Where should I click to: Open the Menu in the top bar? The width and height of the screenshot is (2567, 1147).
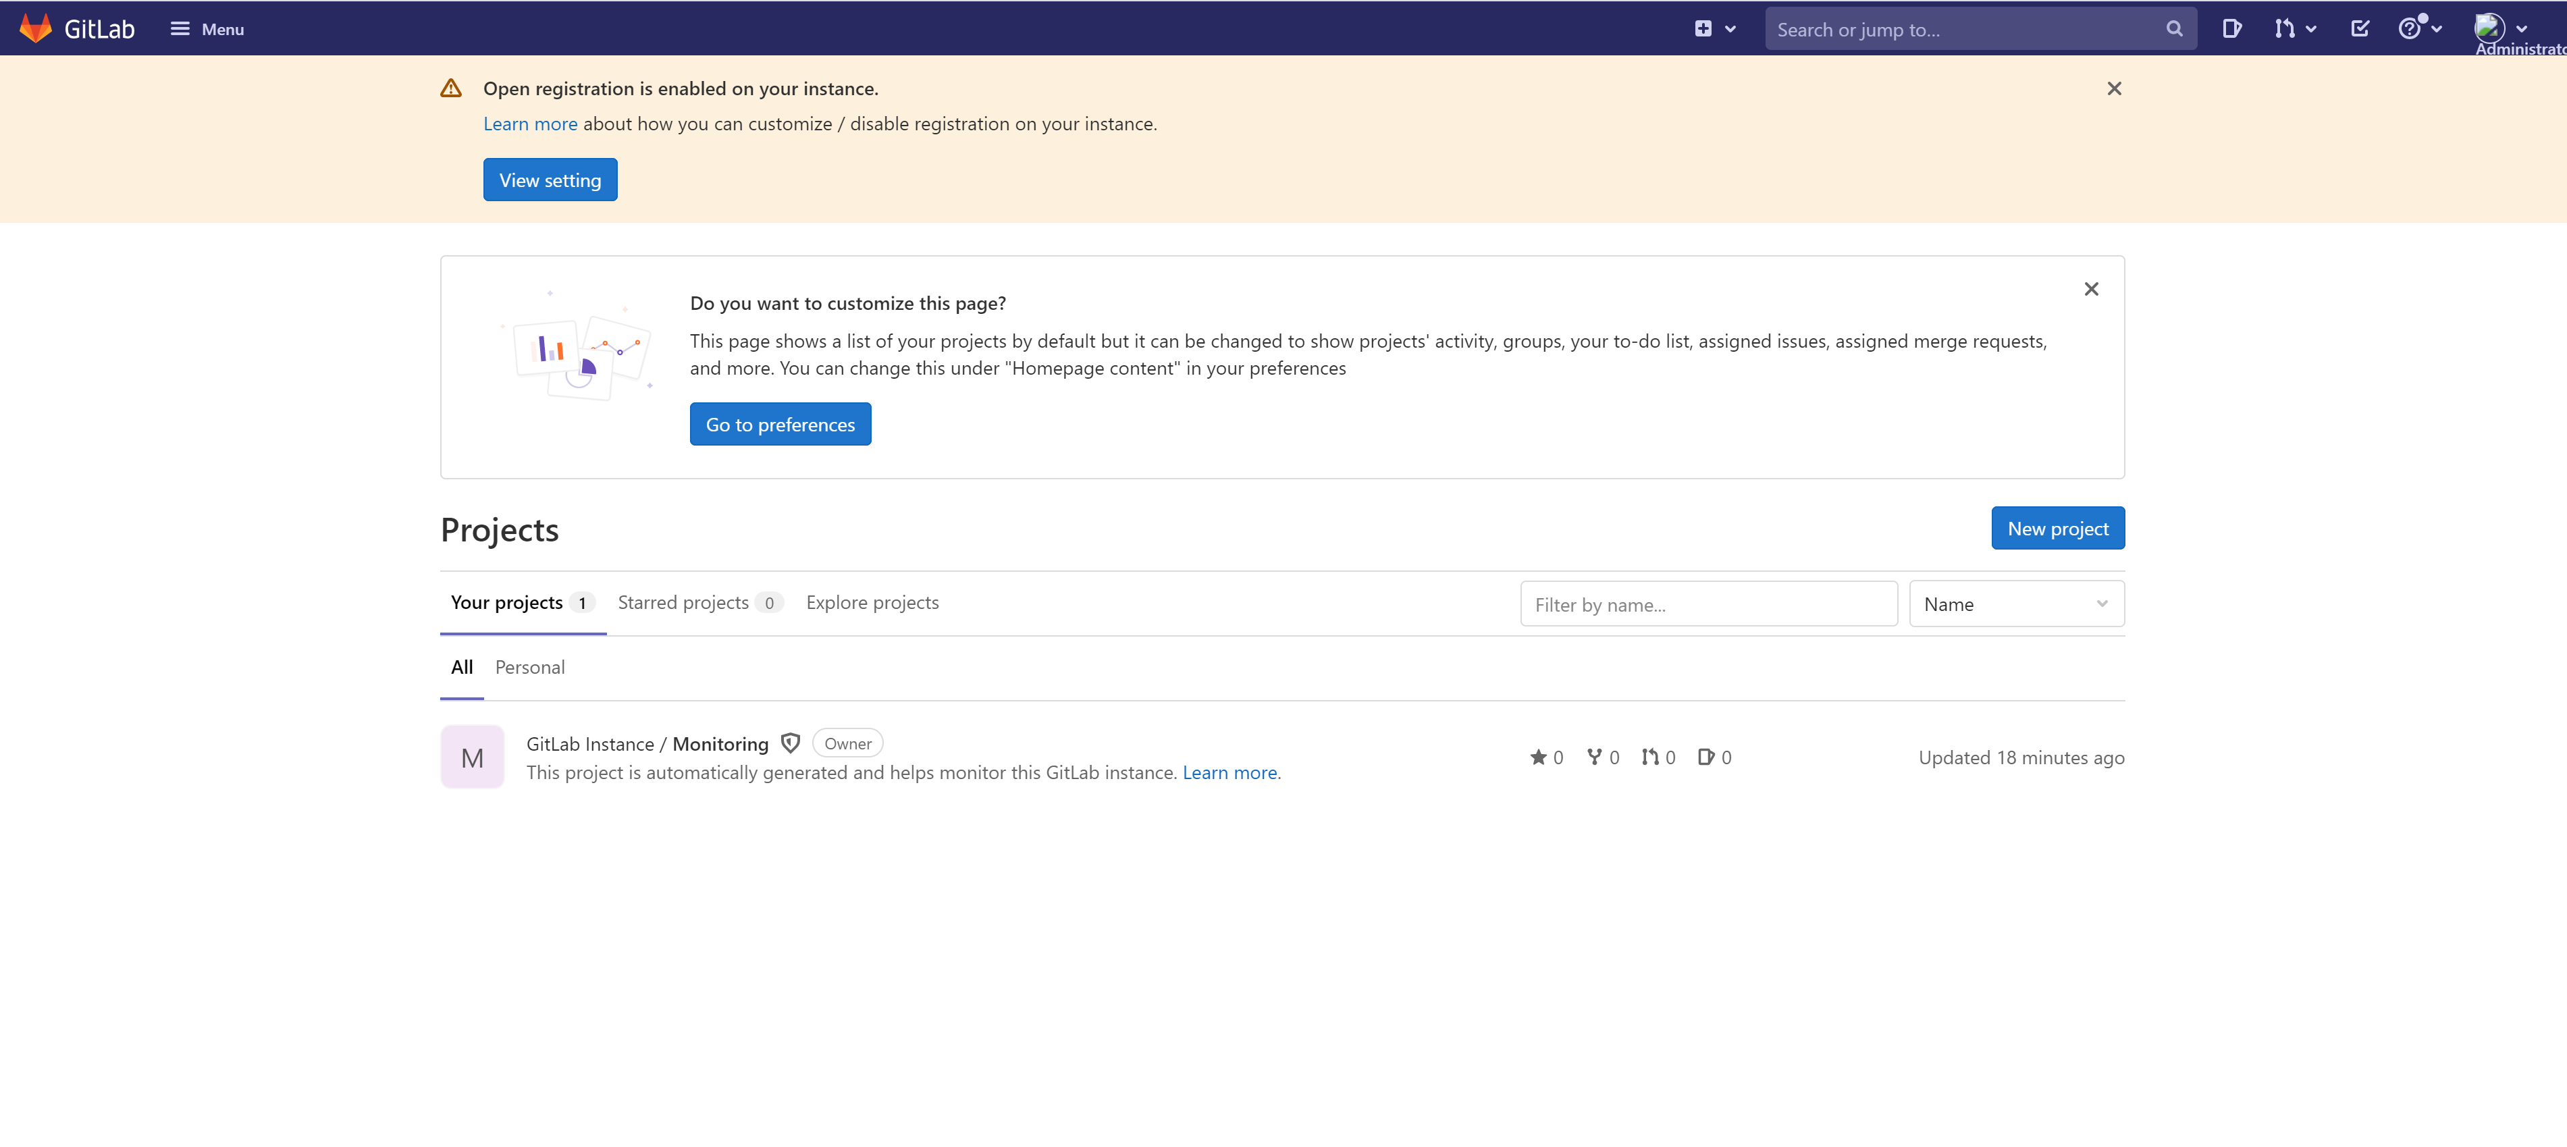207,28
